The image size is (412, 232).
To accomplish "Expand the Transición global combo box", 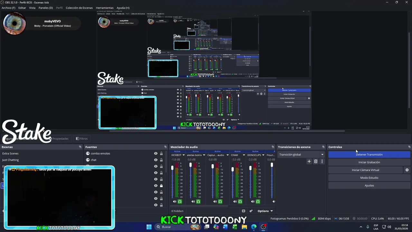I will pos(301,154).
